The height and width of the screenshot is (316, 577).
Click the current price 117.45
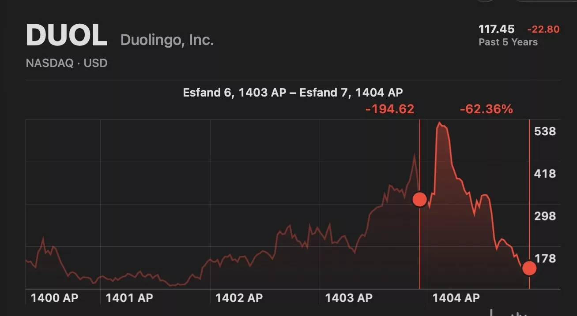(x=497, y=29)
